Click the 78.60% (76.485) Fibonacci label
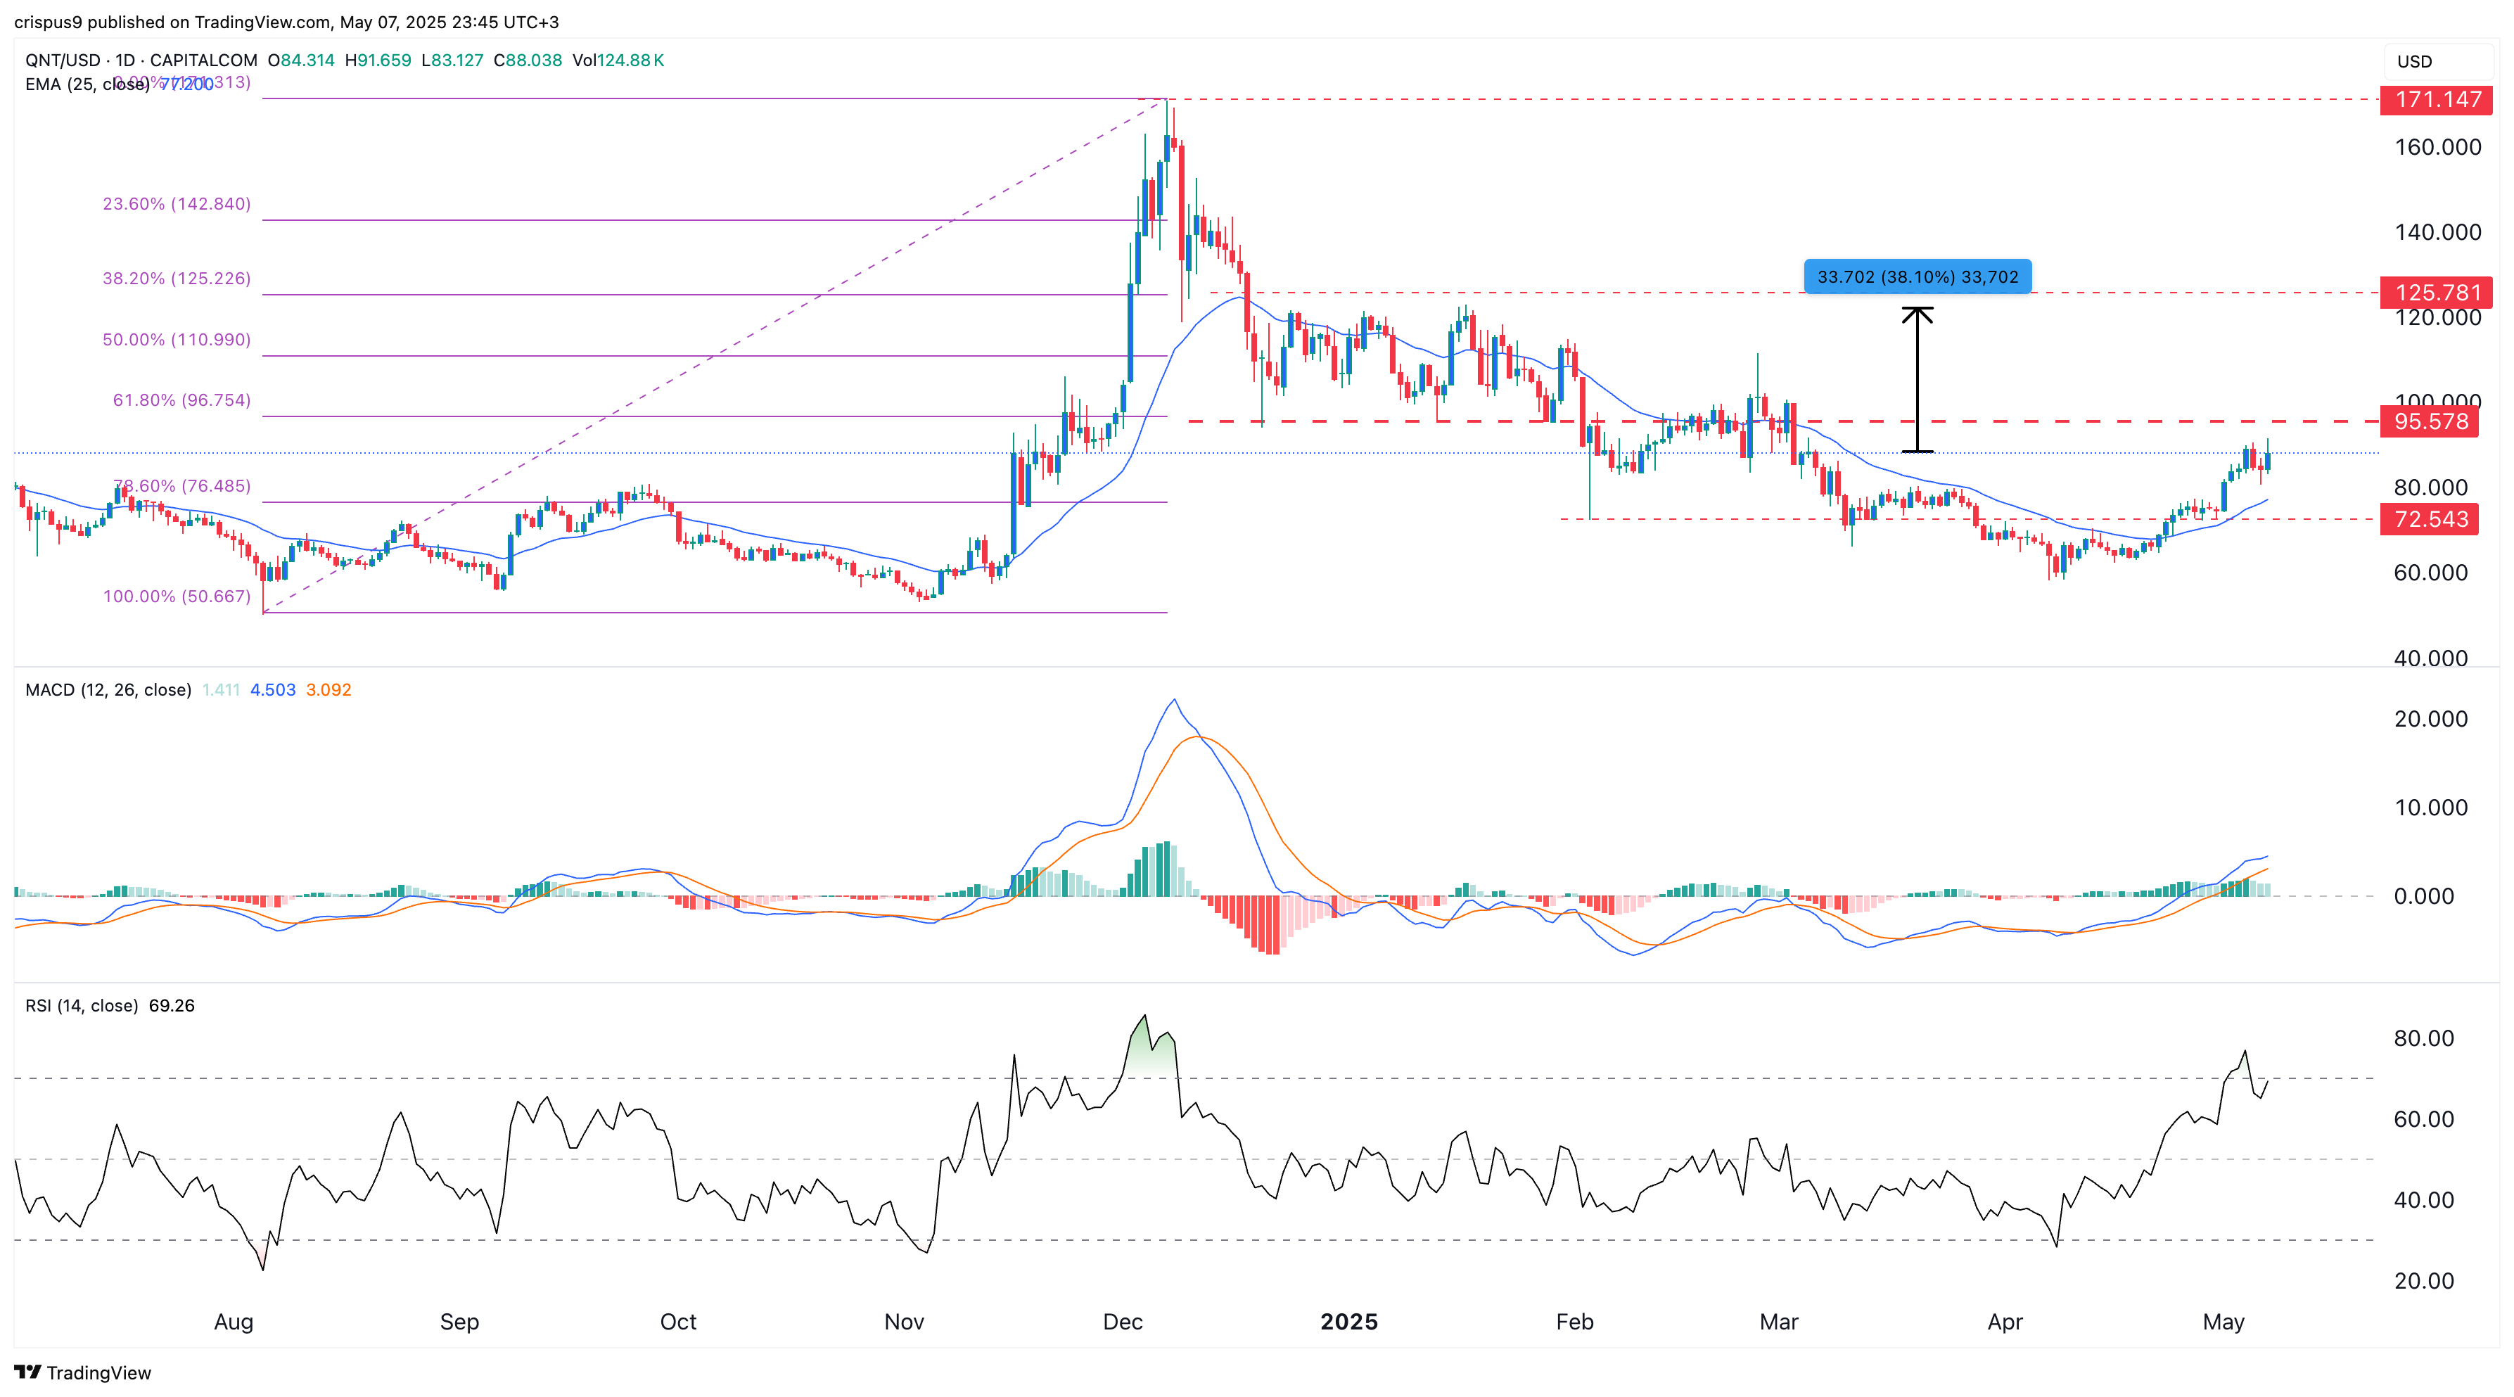The width and height of the screenshot is (2514, 1397). tap(181, 486)
